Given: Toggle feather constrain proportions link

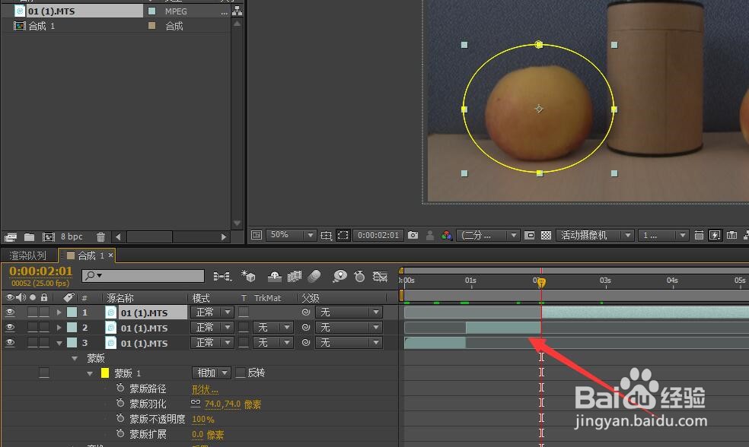Looking at the screenshot, I should 196,403.
